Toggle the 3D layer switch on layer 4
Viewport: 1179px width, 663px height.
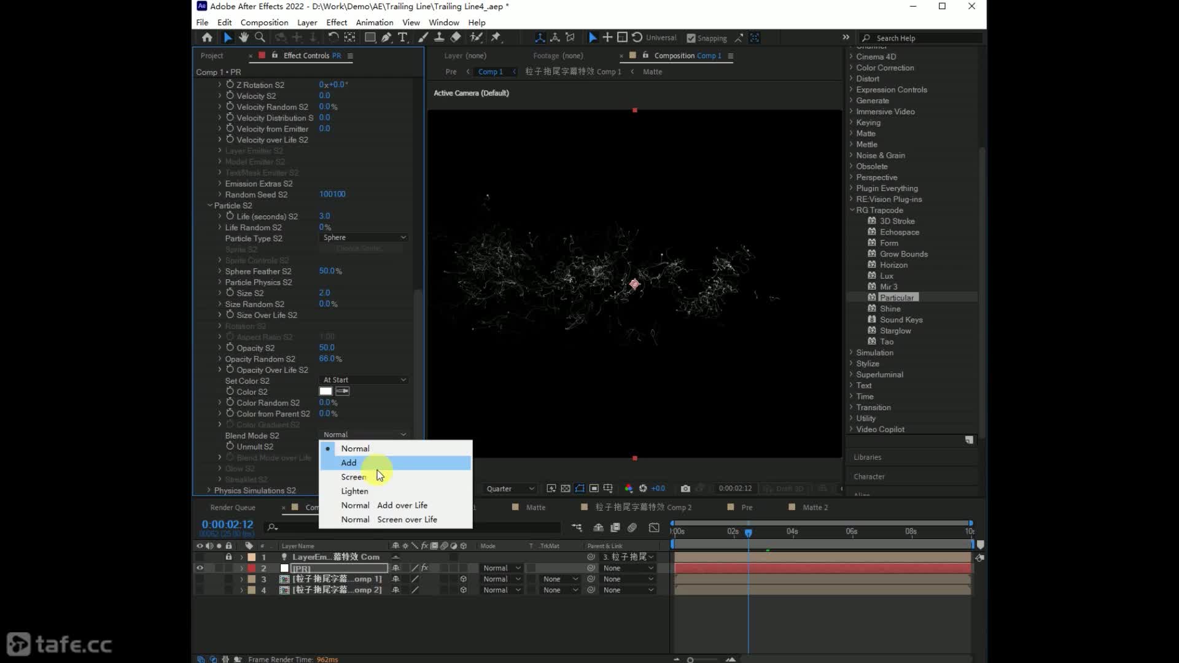click(x=463, y=591)
